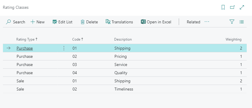This screenshot has height=108, width=252.
Task: Click the plus icon for New
Action: [33, 22]
